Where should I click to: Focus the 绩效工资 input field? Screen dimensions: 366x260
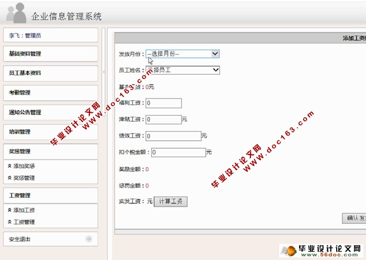(x=174, y=136)
